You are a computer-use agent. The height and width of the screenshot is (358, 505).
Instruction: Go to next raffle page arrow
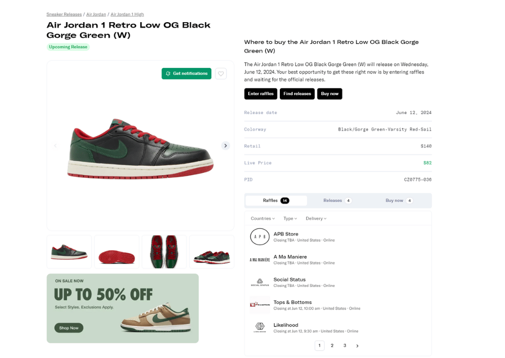(357, 346)
